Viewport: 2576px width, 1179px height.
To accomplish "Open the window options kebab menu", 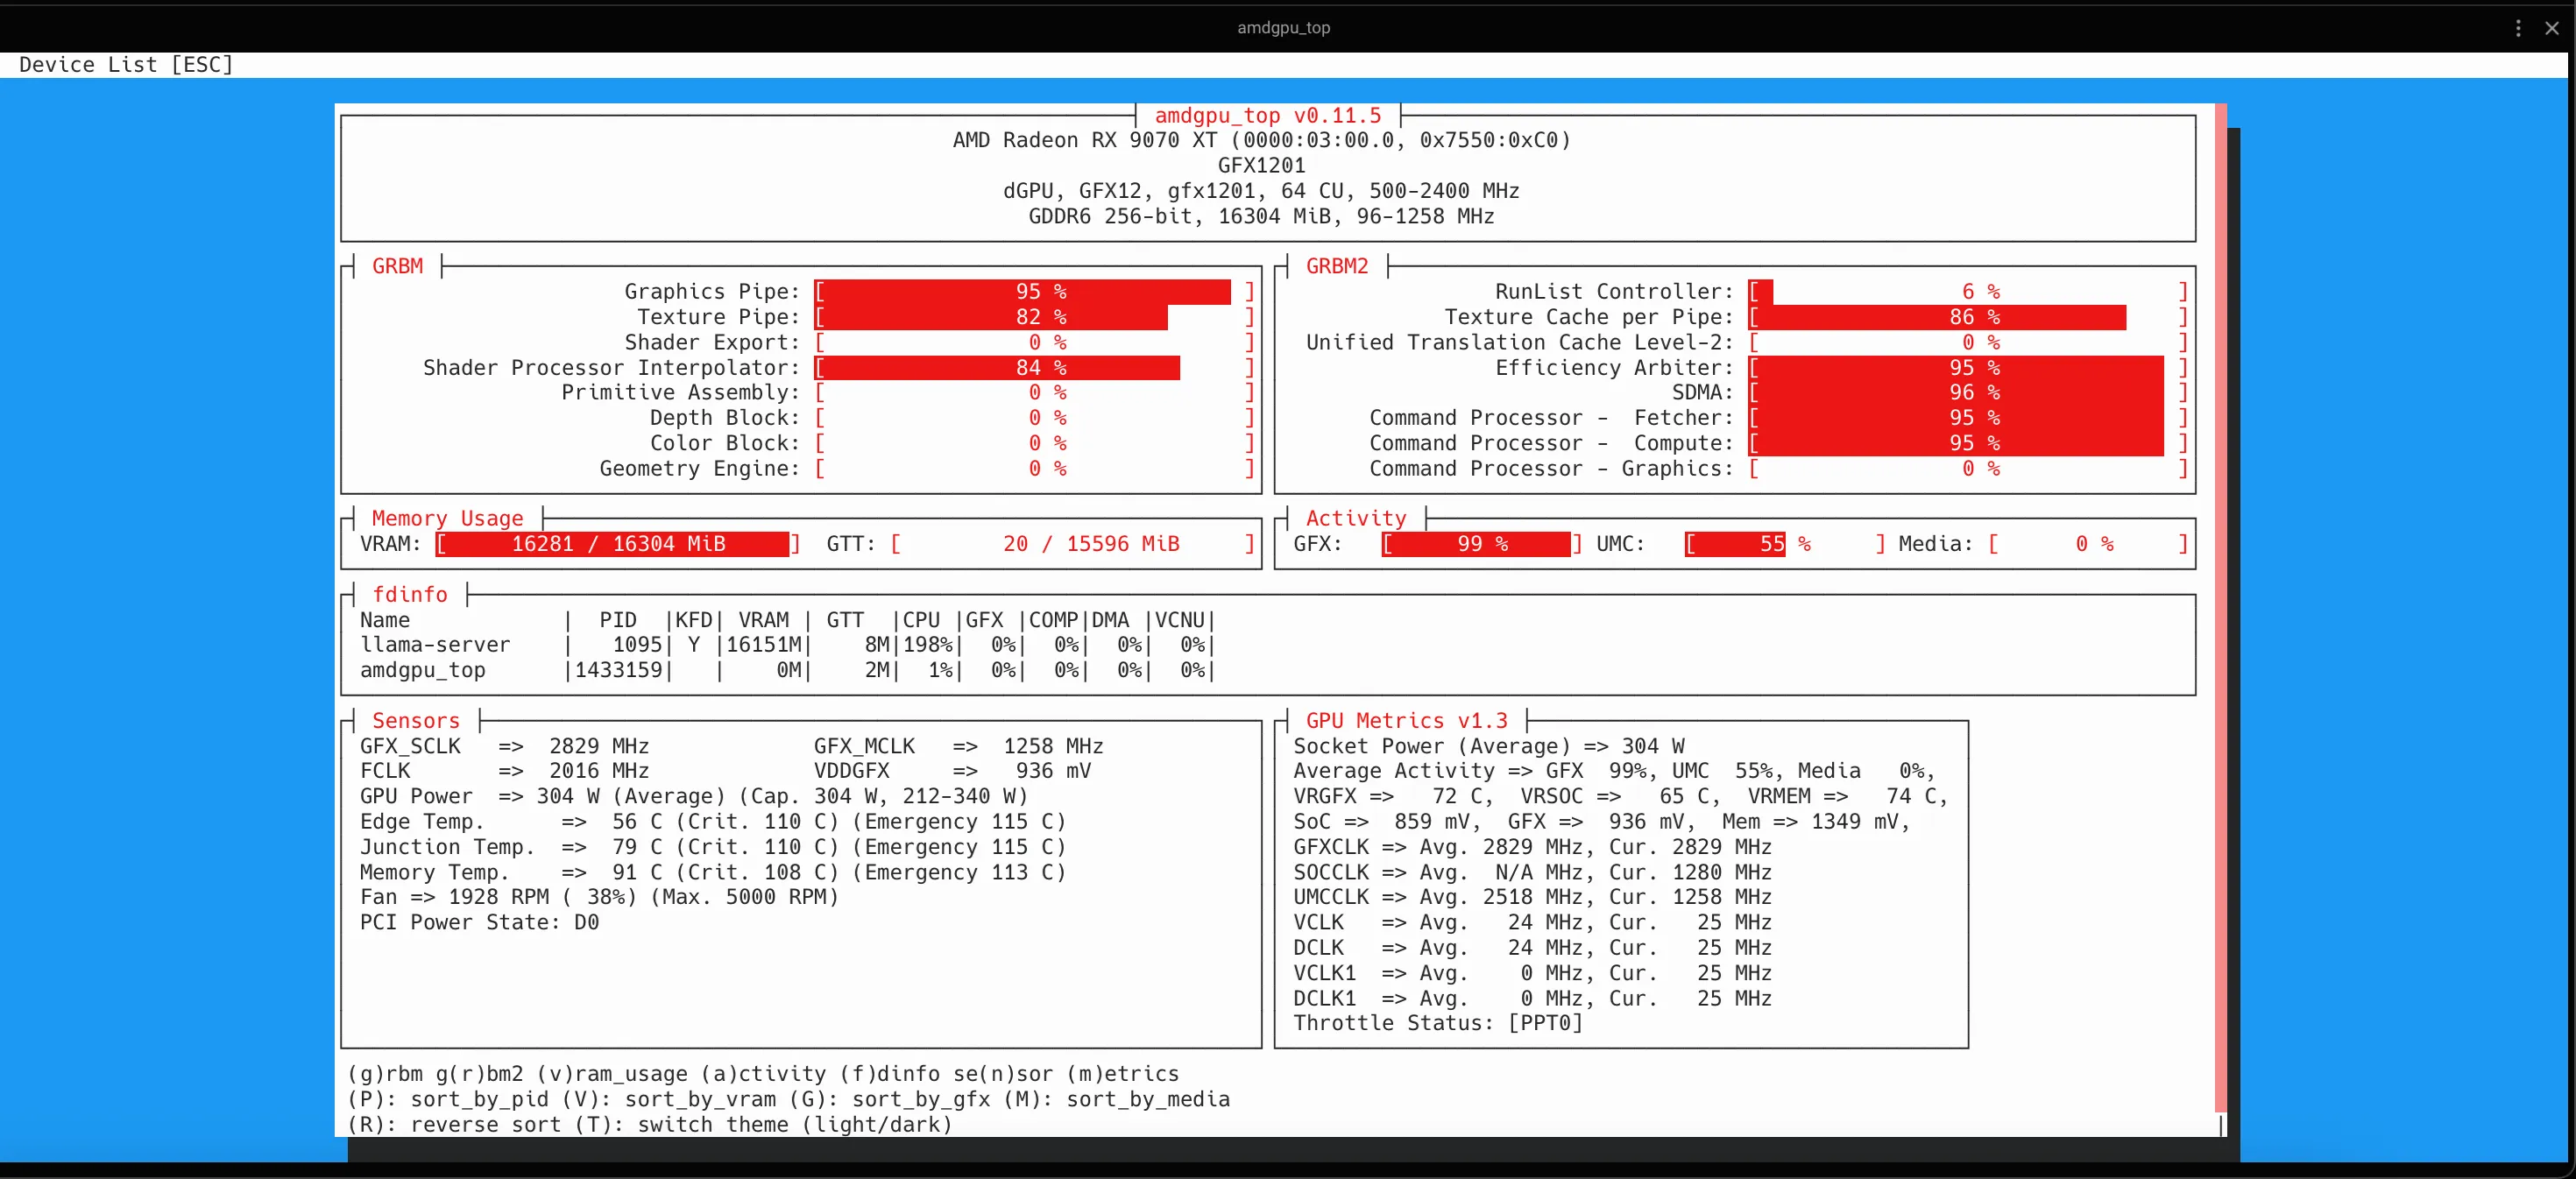I will point(2518,28).
